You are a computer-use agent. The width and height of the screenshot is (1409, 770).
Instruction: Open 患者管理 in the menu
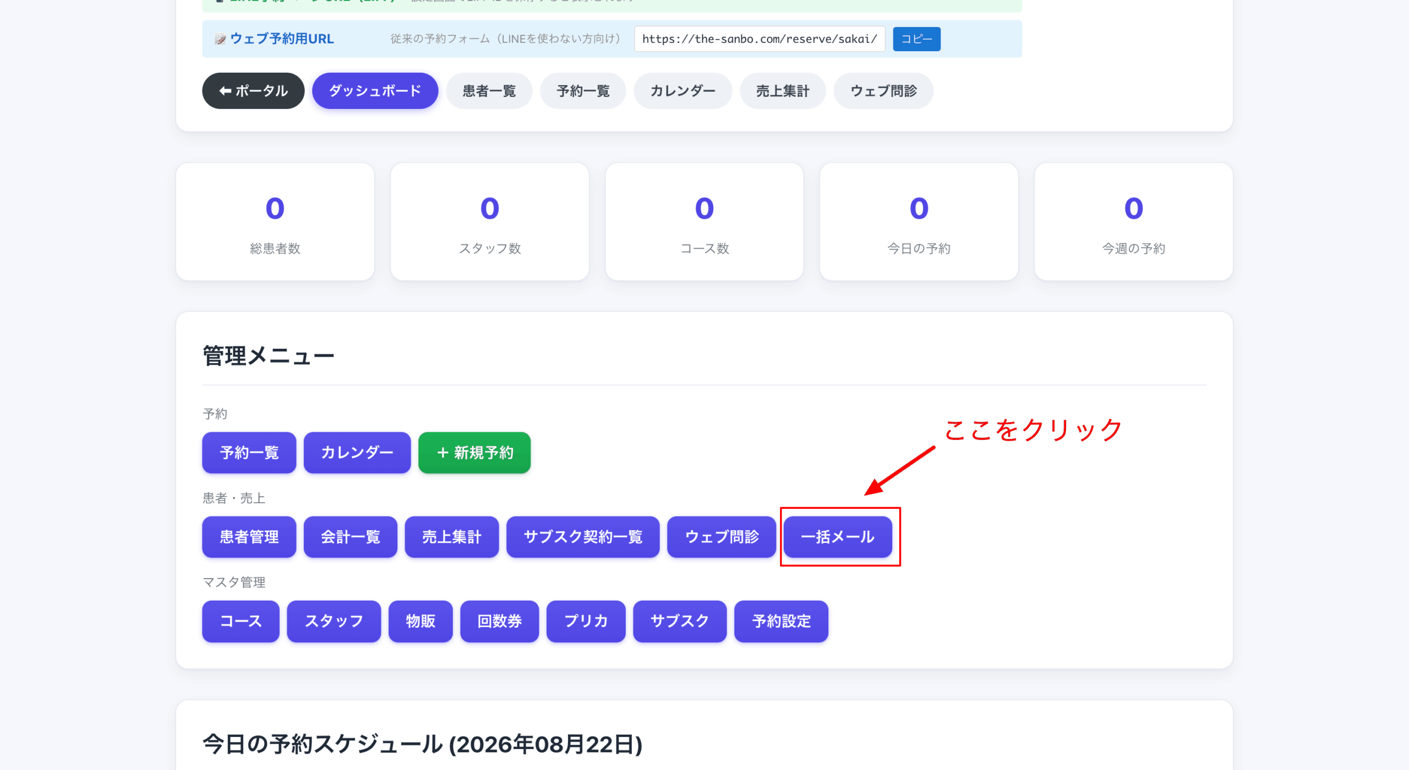tap(249, 537)
